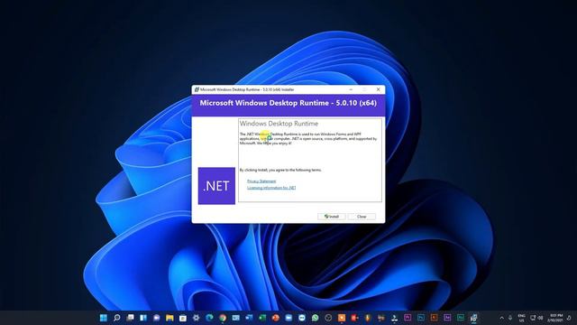
Task: Click the installer icon in the title bar
Action: coord(197,89)
